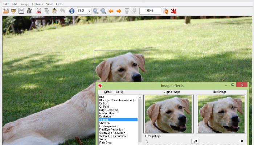This screenshot has height=145, width=254.
Task: Minimize the Image effects dialog
Action: click(226, 85)
